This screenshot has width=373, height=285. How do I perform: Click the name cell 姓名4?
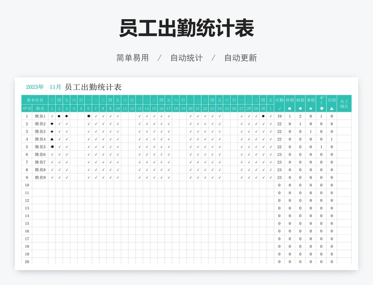40,139
